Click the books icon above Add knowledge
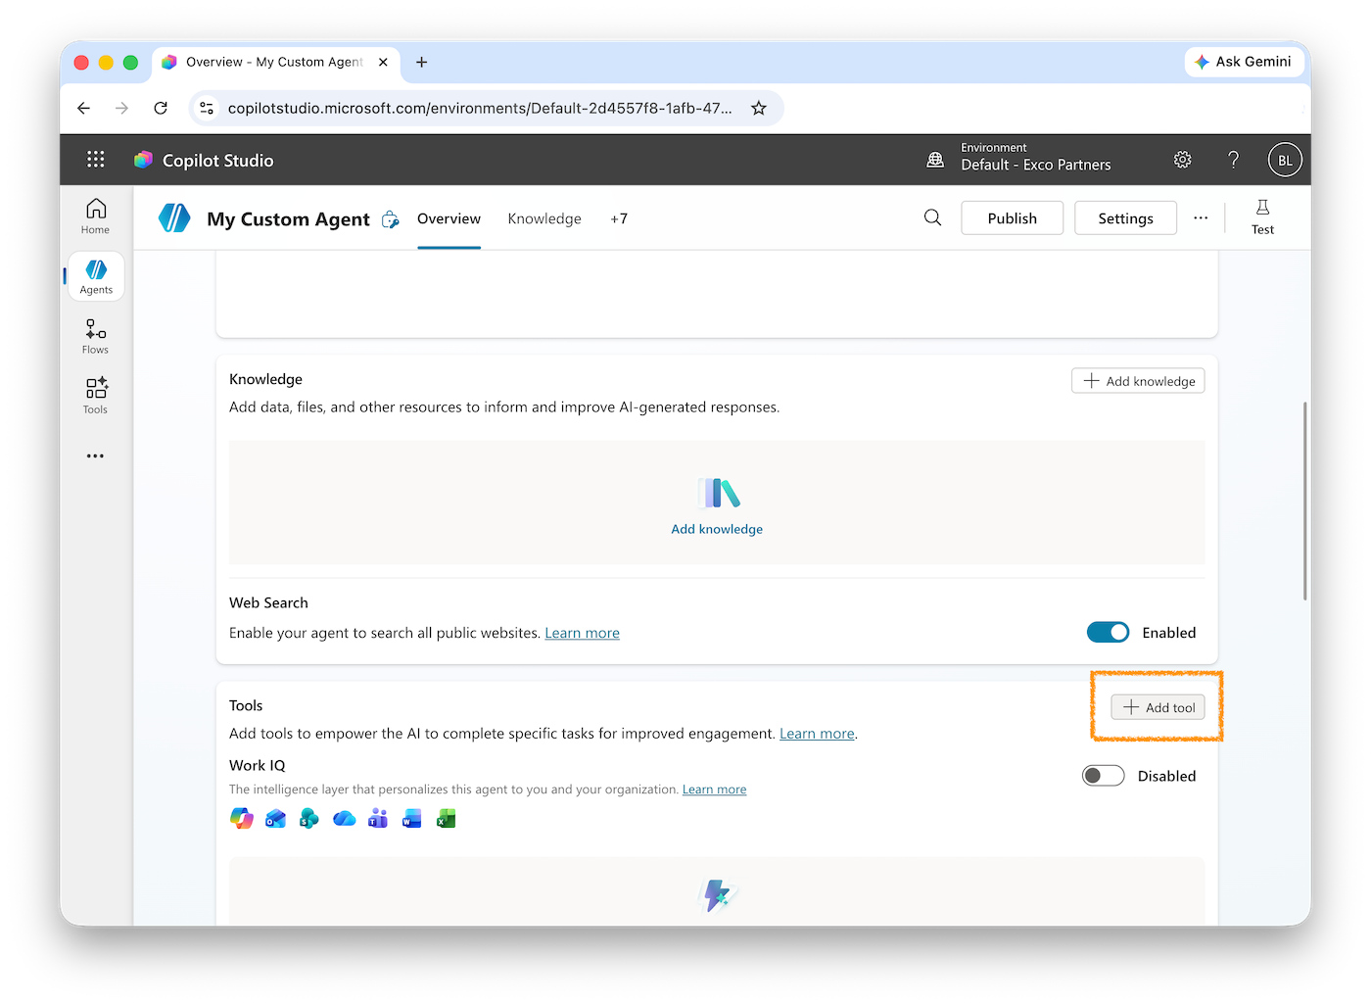 [x=718, y=493]
